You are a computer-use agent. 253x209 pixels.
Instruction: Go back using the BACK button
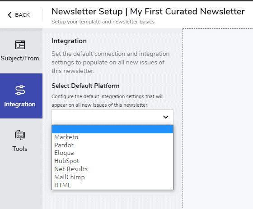click(19, 15)
